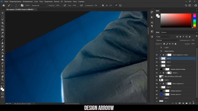Screen dimensions: 198x111
Task: Hide the Слой 1 layer
Action: click(157, 98)
